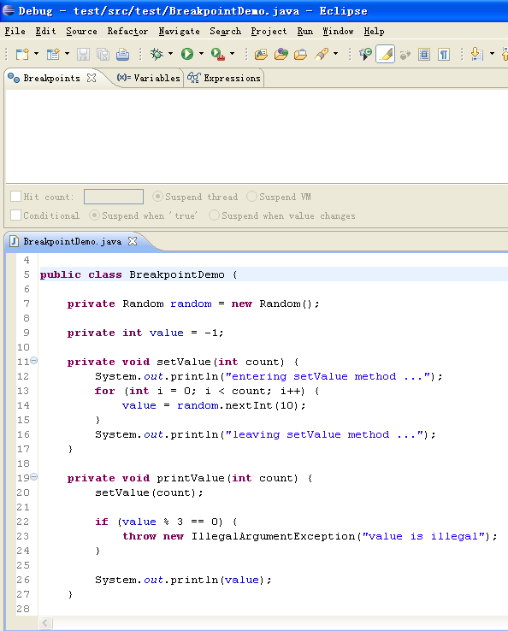Switch to the Variables tab
Viewport: 508px width, 631px height.
point(149,78)
